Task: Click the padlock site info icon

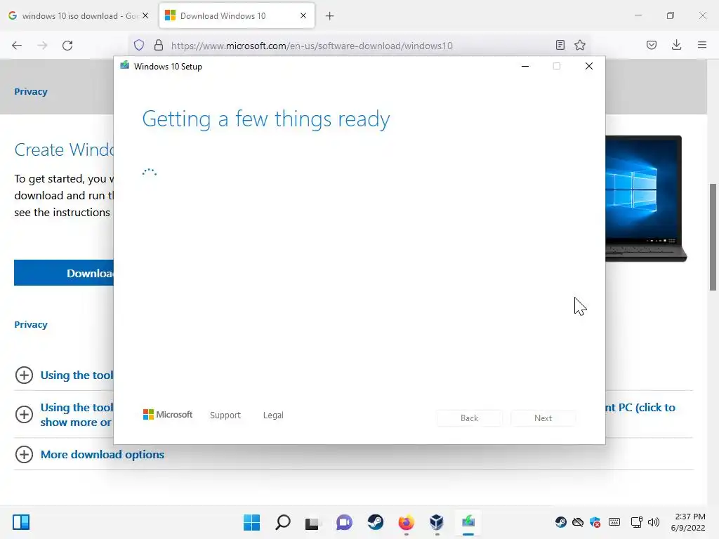Action: click(159, 45)
